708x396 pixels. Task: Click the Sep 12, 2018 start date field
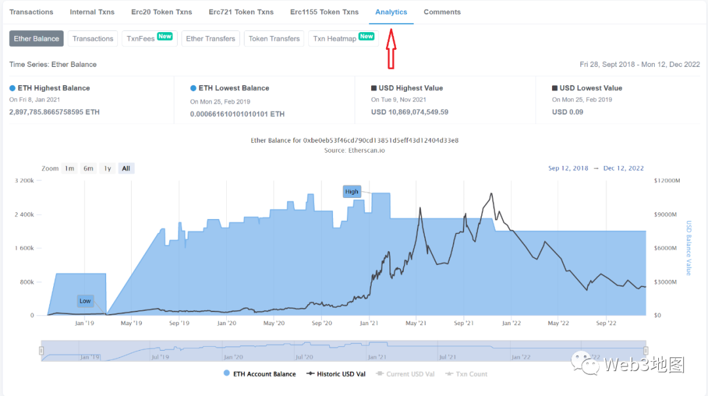568,168
